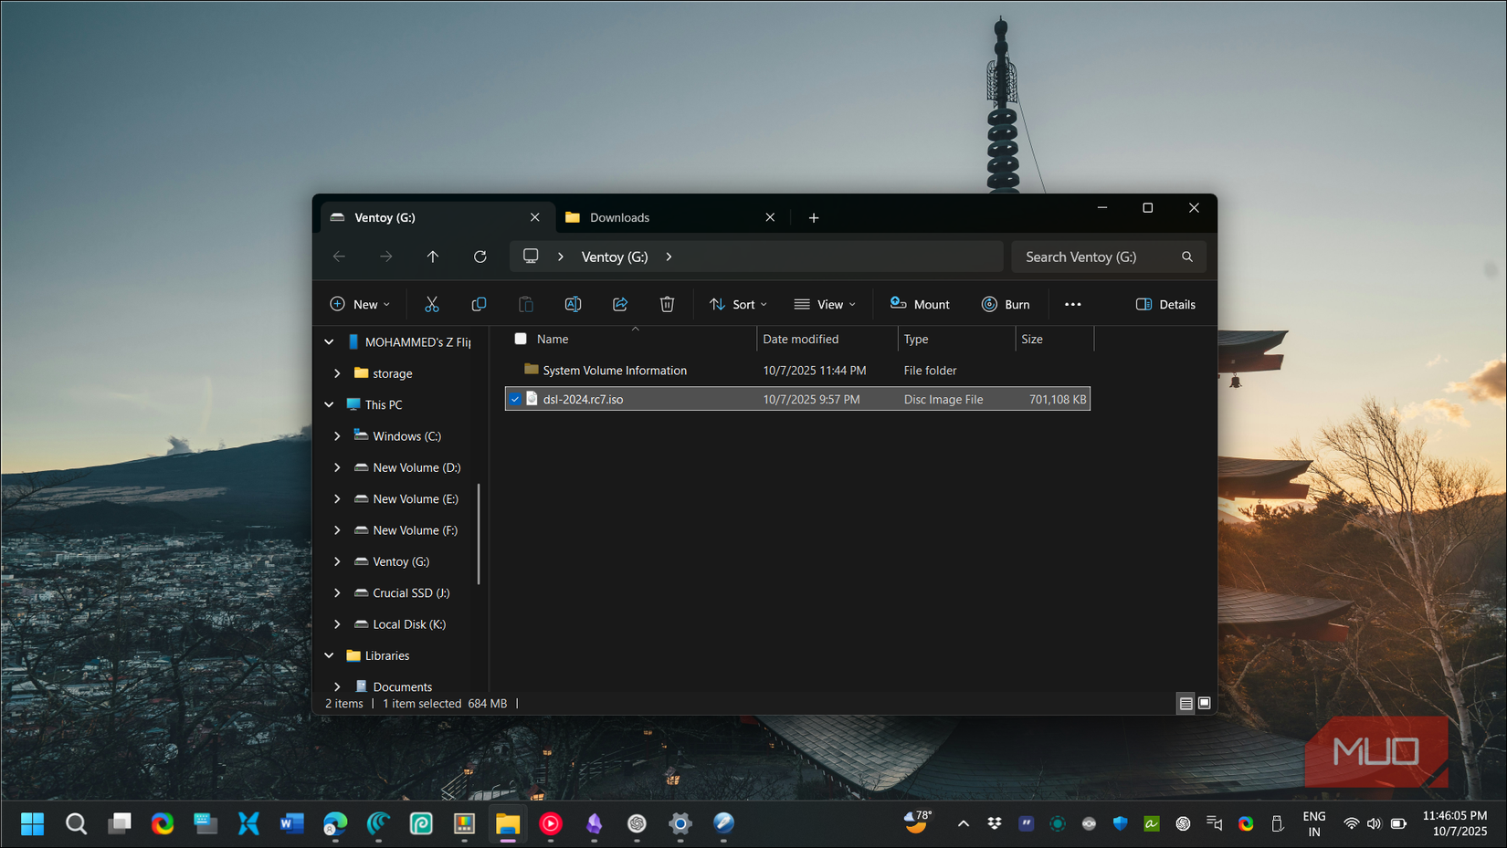This screenshot has width=1507, height=848.
Task: Select Ventoy (G:) in navigation pane
Action: coord(401,561)
